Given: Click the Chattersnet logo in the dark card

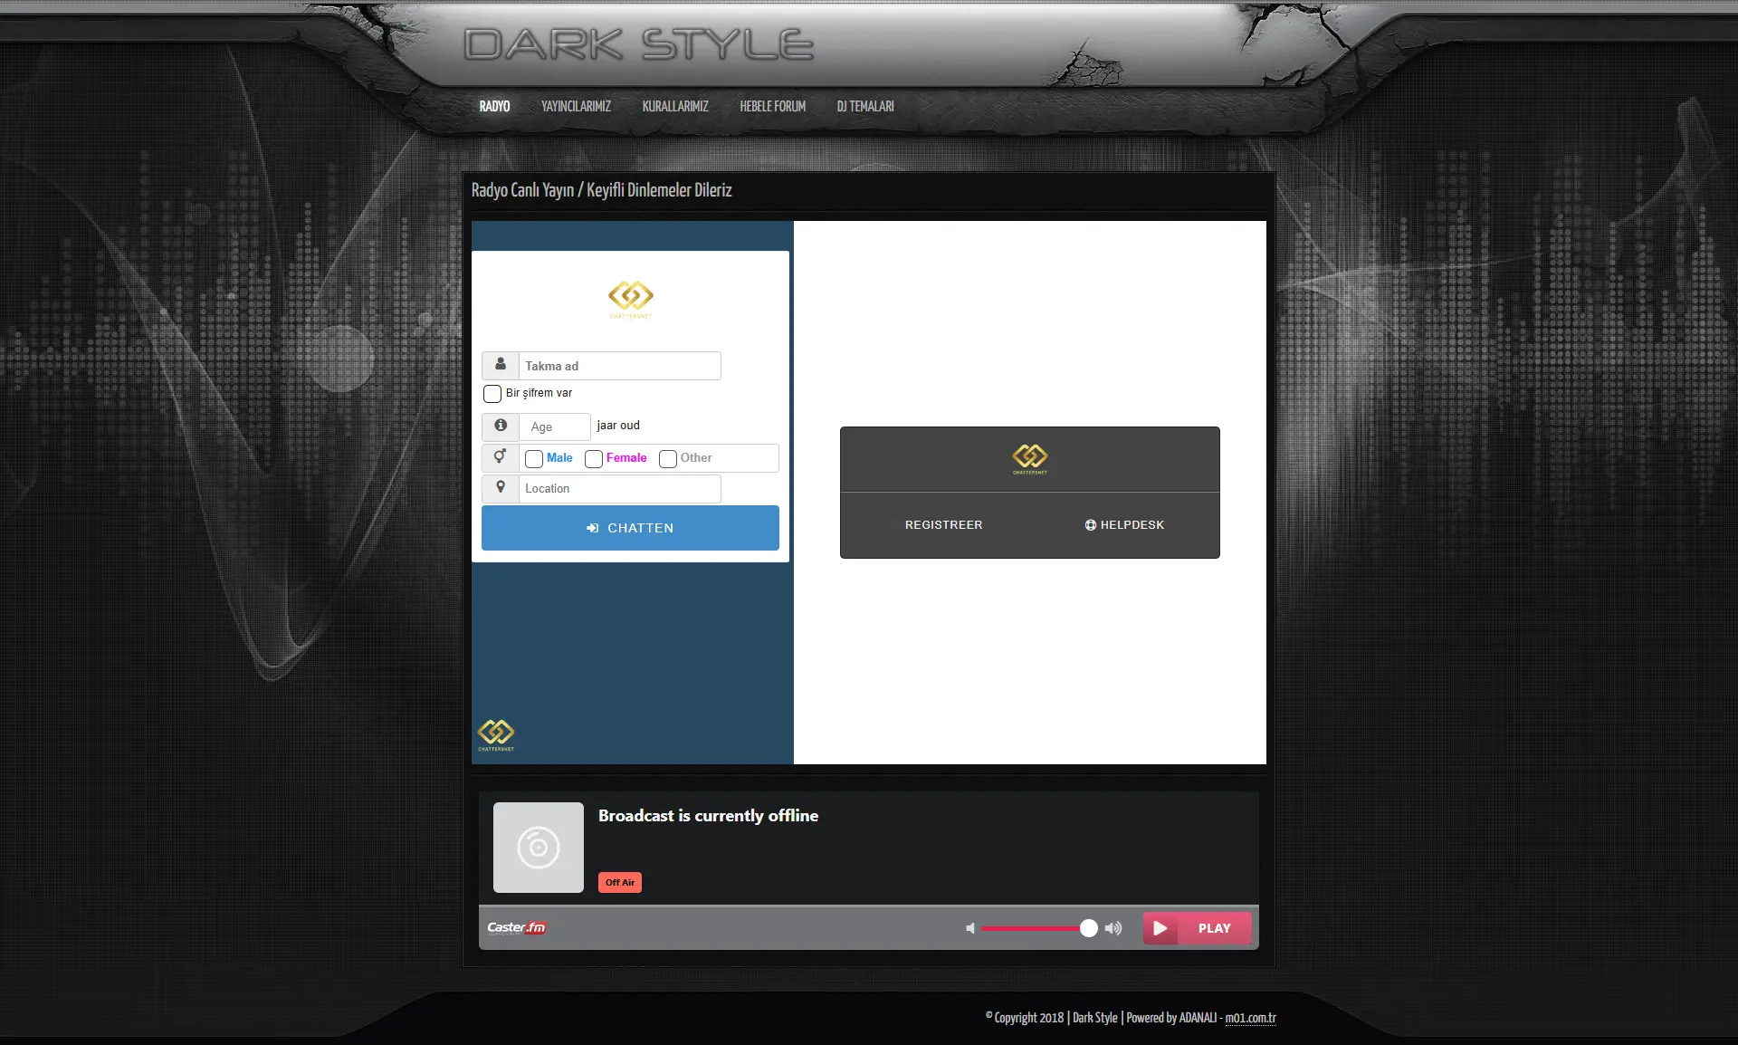Looking at the screenshot, I should pos(1030,459).
